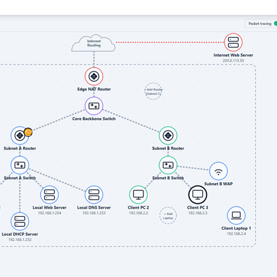The height and width of the screenshot is (277, 277).
Task: Click the Client Laptop 1 name label
Action: (x=236, y=228)
